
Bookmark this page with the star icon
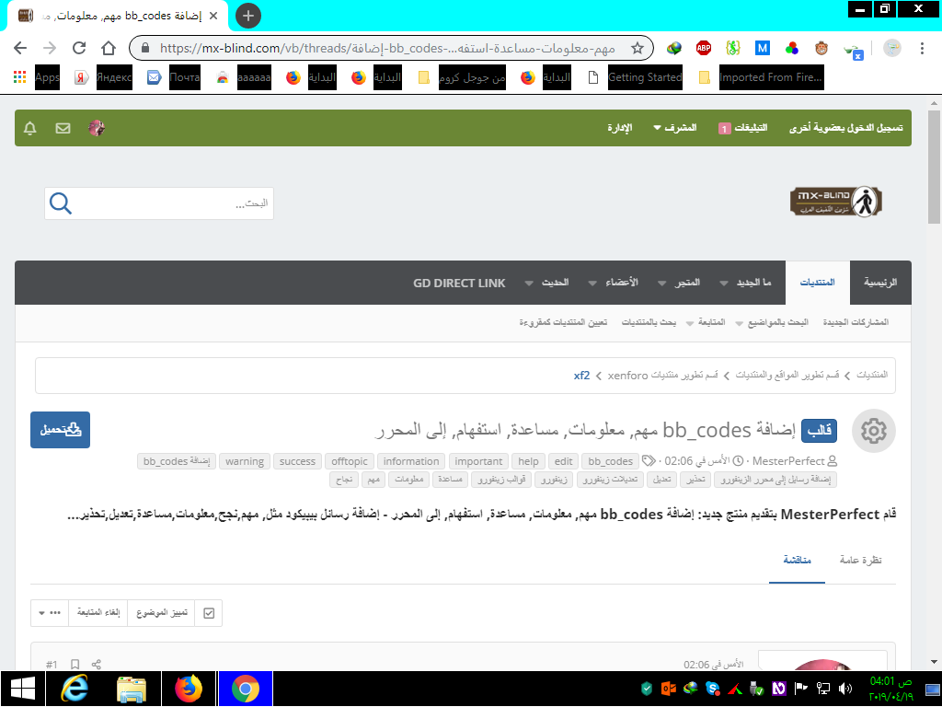pyautogui.click(x=637, y=48)
